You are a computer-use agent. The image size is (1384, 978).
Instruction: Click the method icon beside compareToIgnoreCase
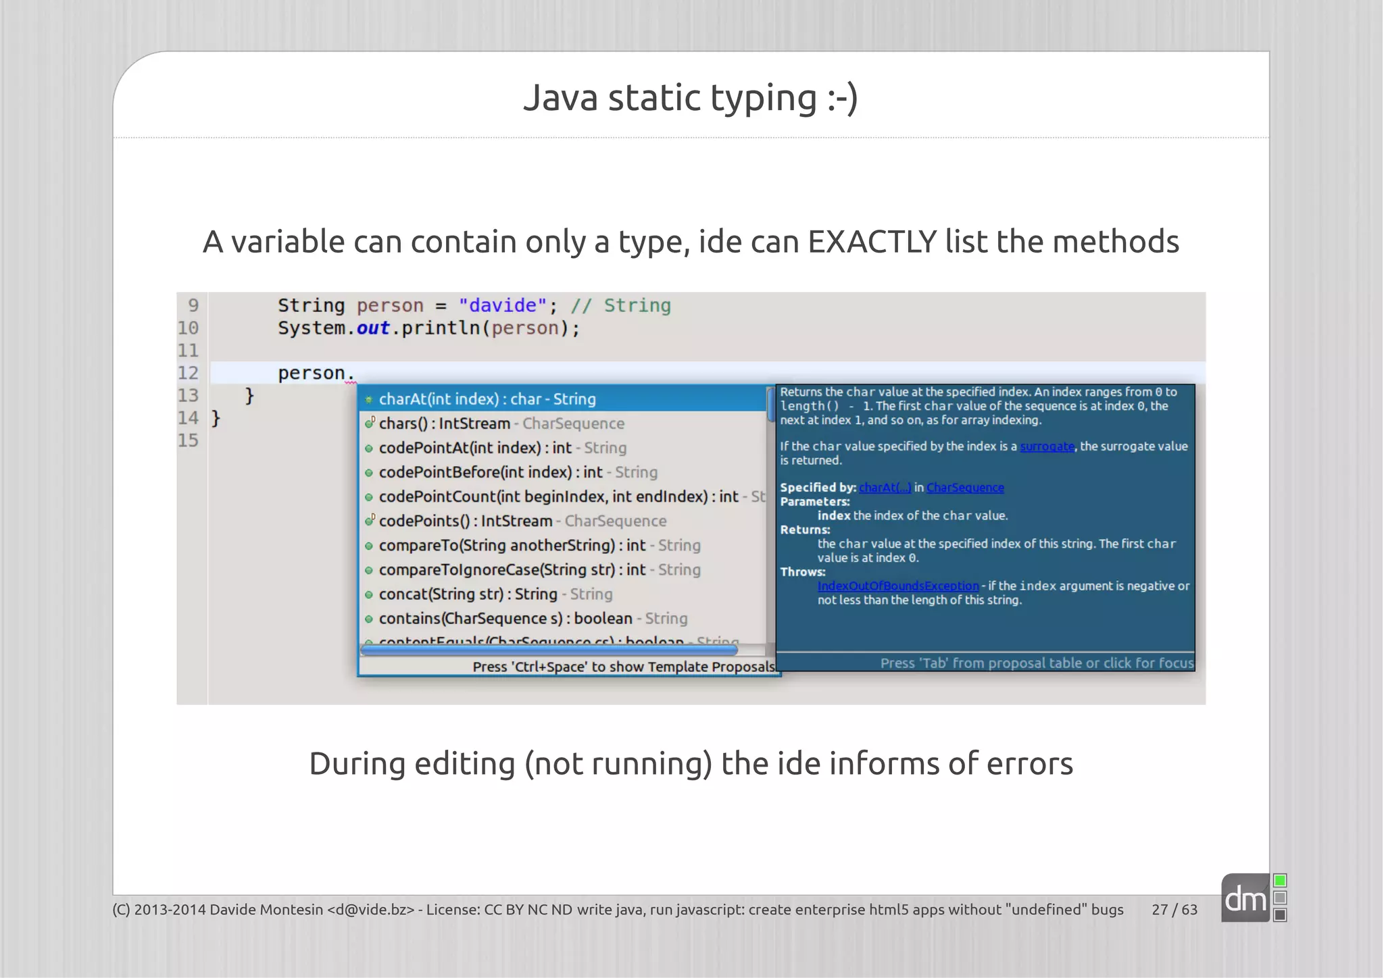(369, 570)
